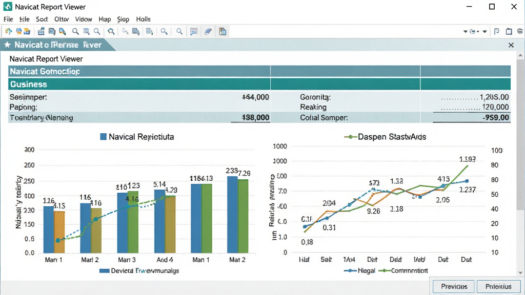This screenshot has height=295, width=525.
Task: Click the columns layout toolbar icon
Action: pos(223,31)
